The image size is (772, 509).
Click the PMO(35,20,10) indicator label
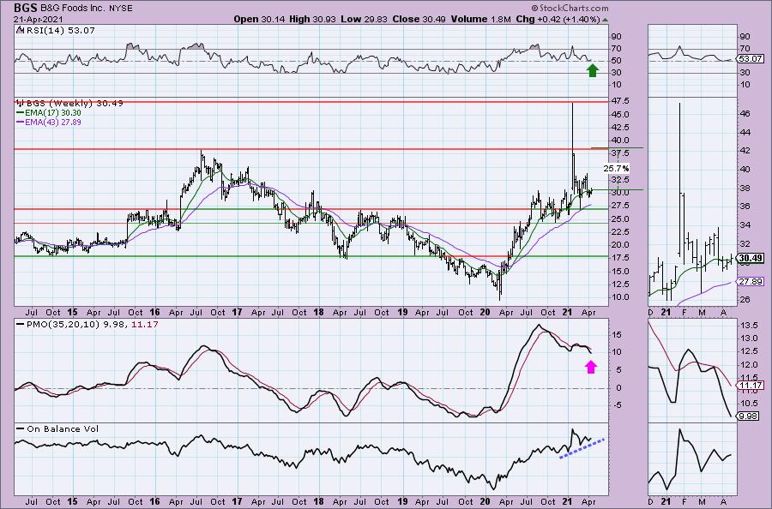[x=87, y=324]
